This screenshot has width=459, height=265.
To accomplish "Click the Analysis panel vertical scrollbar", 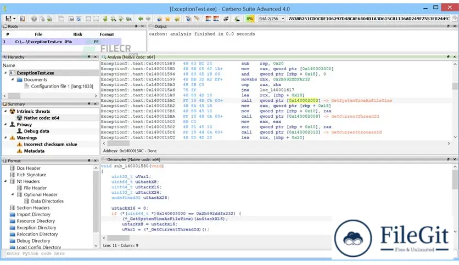I will [x=455, y=100].
